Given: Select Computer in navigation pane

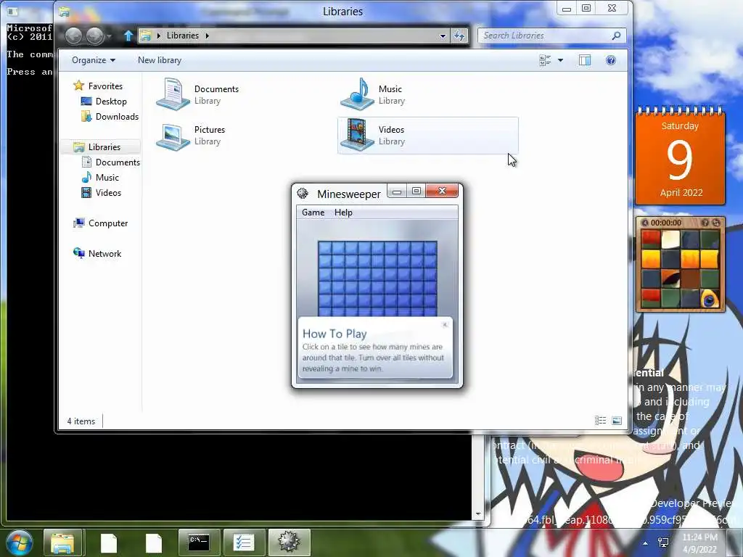Looking at the screenshot, I should click(108, 223).
